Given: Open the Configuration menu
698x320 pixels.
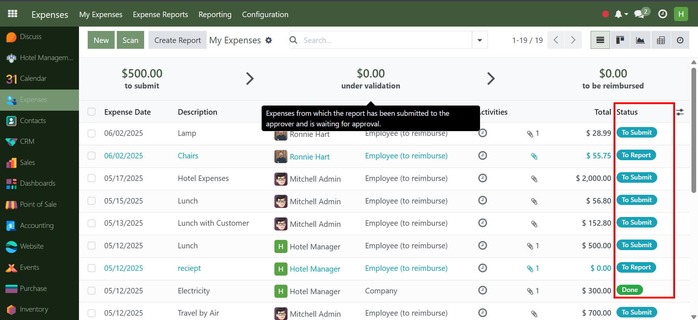Looking at the screenshot, I should 265,15.
